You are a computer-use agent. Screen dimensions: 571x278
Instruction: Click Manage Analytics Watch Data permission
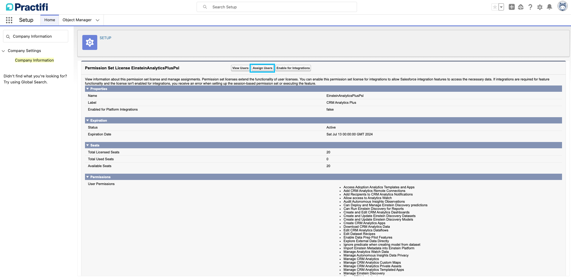click(x=366, y=252)
